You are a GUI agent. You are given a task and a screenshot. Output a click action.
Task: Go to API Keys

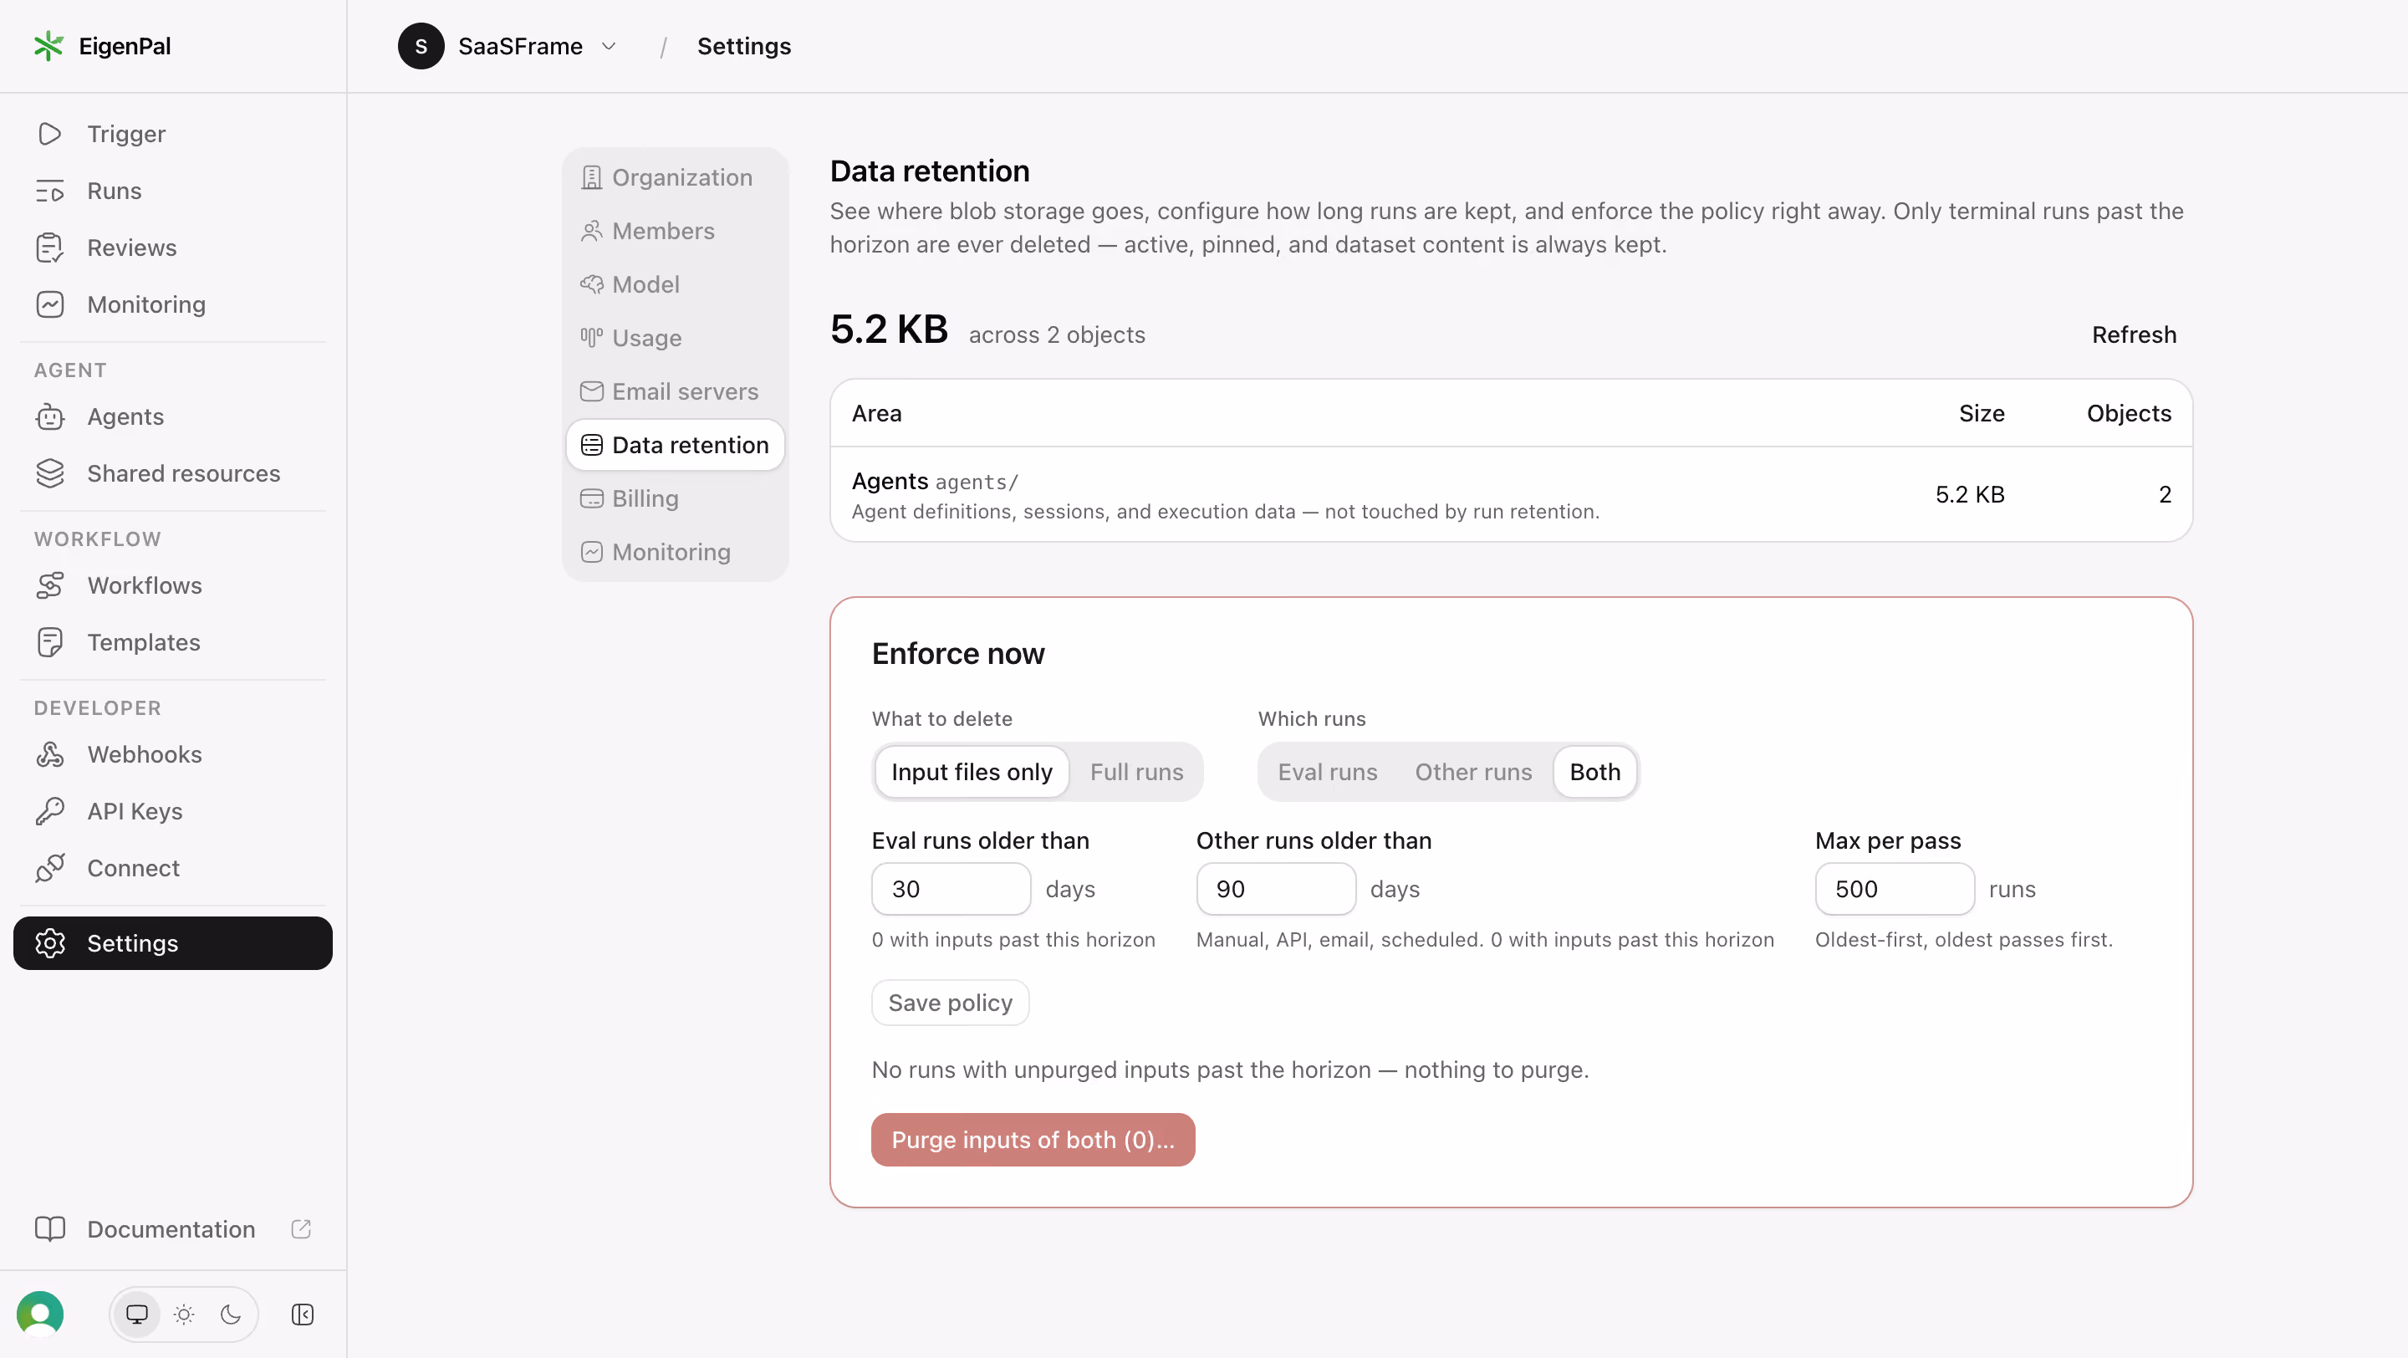click(x=173, y=811)
